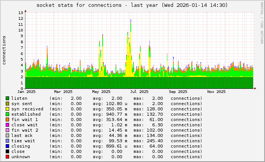The width and height of the screenshot is (265, 162).
Task: Click the blue closing swatch
Action: point(7,146)
